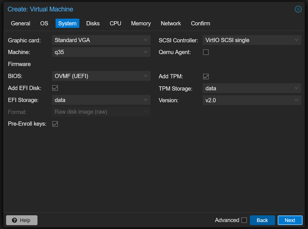Go to the Disks tab
The image size is (308, 229).
tap(93, 23)
